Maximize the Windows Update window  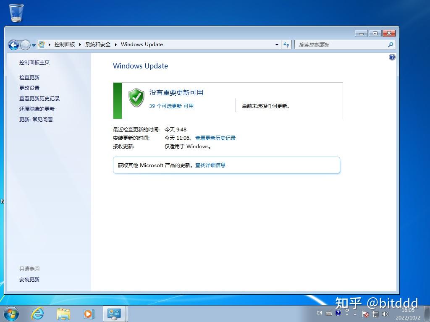pos(375,34)
